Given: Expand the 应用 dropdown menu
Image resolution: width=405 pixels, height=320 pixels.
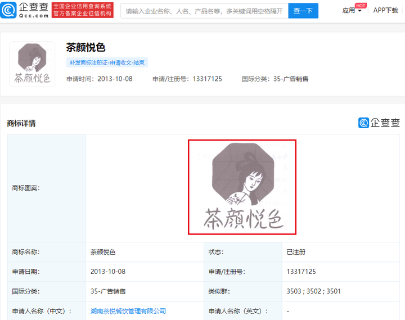Looking at the screenshot, I should pos(352,11).
